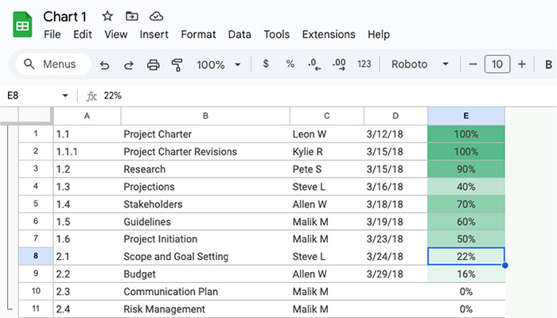Image resolution: width=557 pixels, height=318 pixels.
Task: Select the paint format roller icon
Action: [x=177, y=65]
